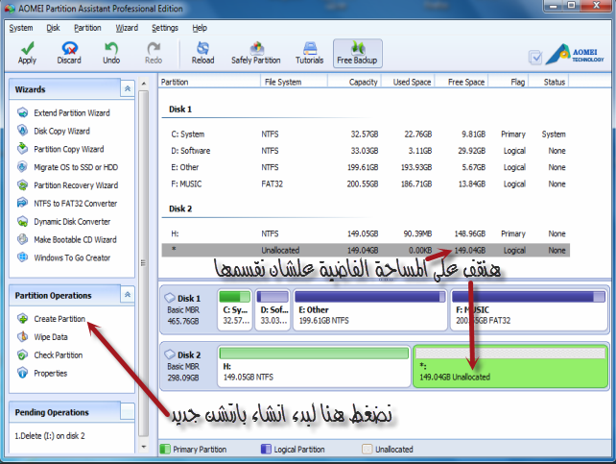
Task: Launch Disk Copy Wizard
Action: [x=61, y=131]
